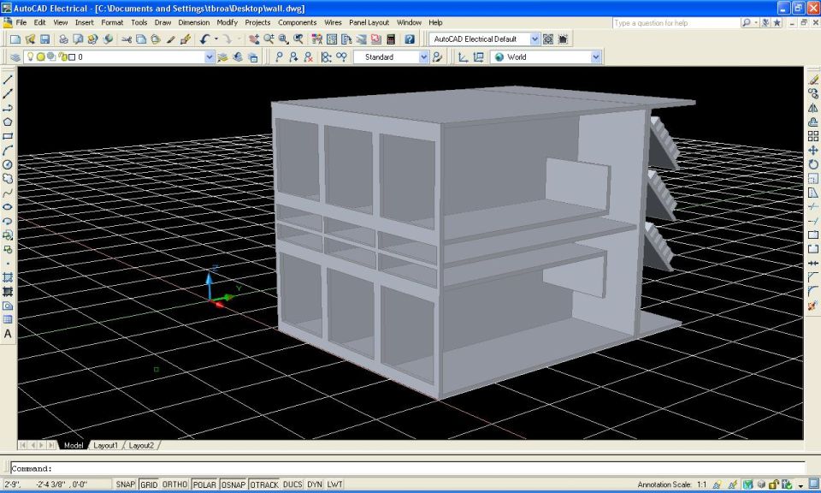
Task: Click the Workspace Settings gear icon
Action: (x=548, y=39)
